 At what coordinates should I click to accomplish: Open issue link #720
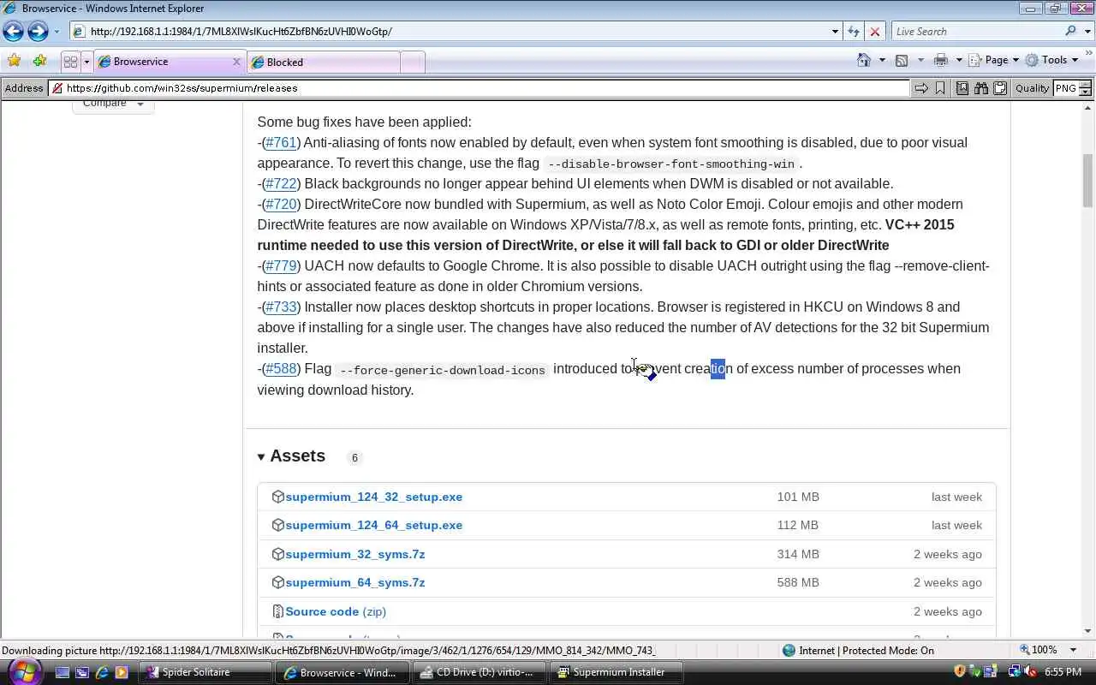tap(281, 204)
